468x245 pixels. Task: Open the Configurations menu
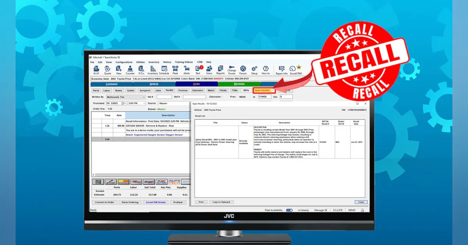click(124, 62)
